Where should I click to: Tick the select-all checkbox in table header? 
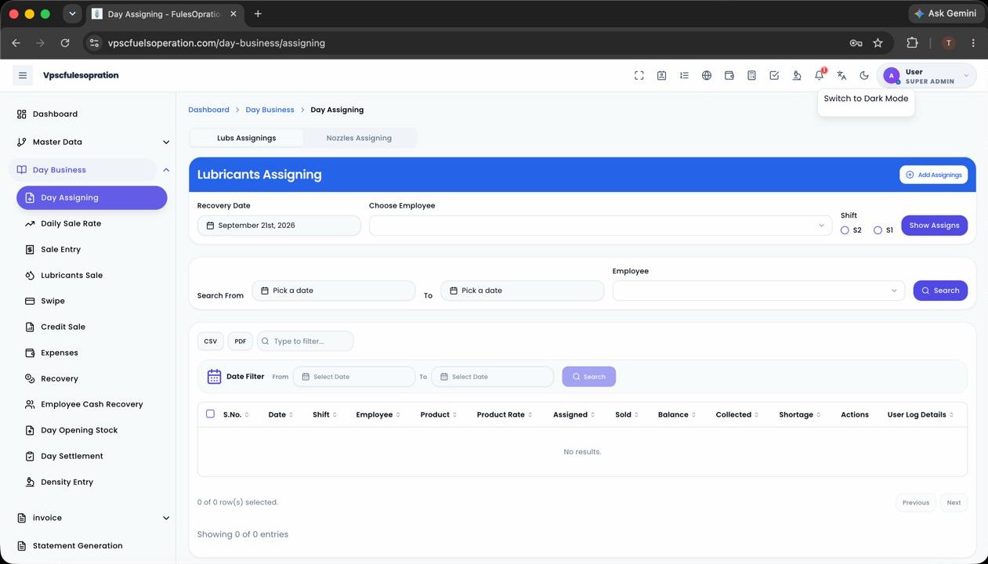coord(210,414)
